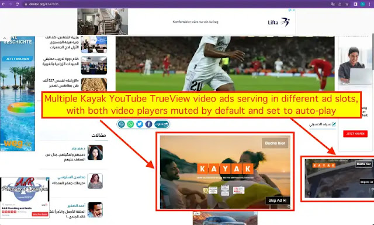Skip the small Kayak video ad on the right

(366, 182)
